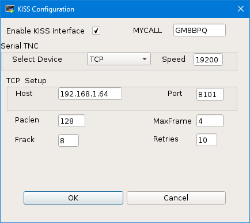
Task: Confirm settings with the OK button
Action: [73, 198]
